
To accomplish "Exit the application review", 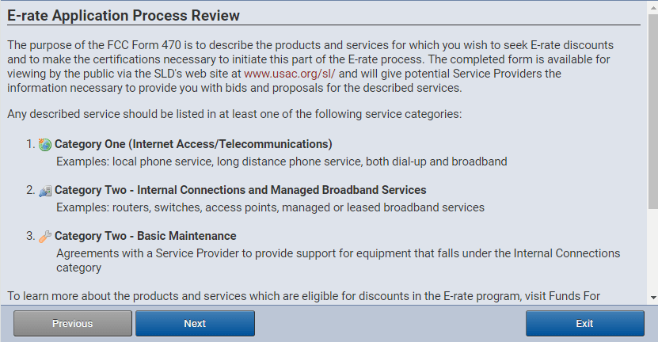I will [585, 324].
